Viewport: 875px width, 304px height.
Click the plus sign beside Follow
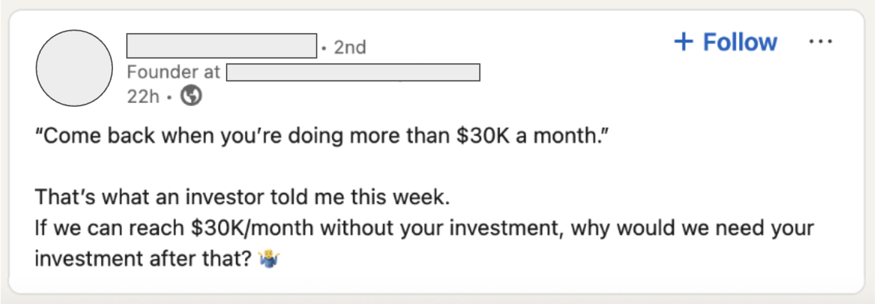(683, 42)
